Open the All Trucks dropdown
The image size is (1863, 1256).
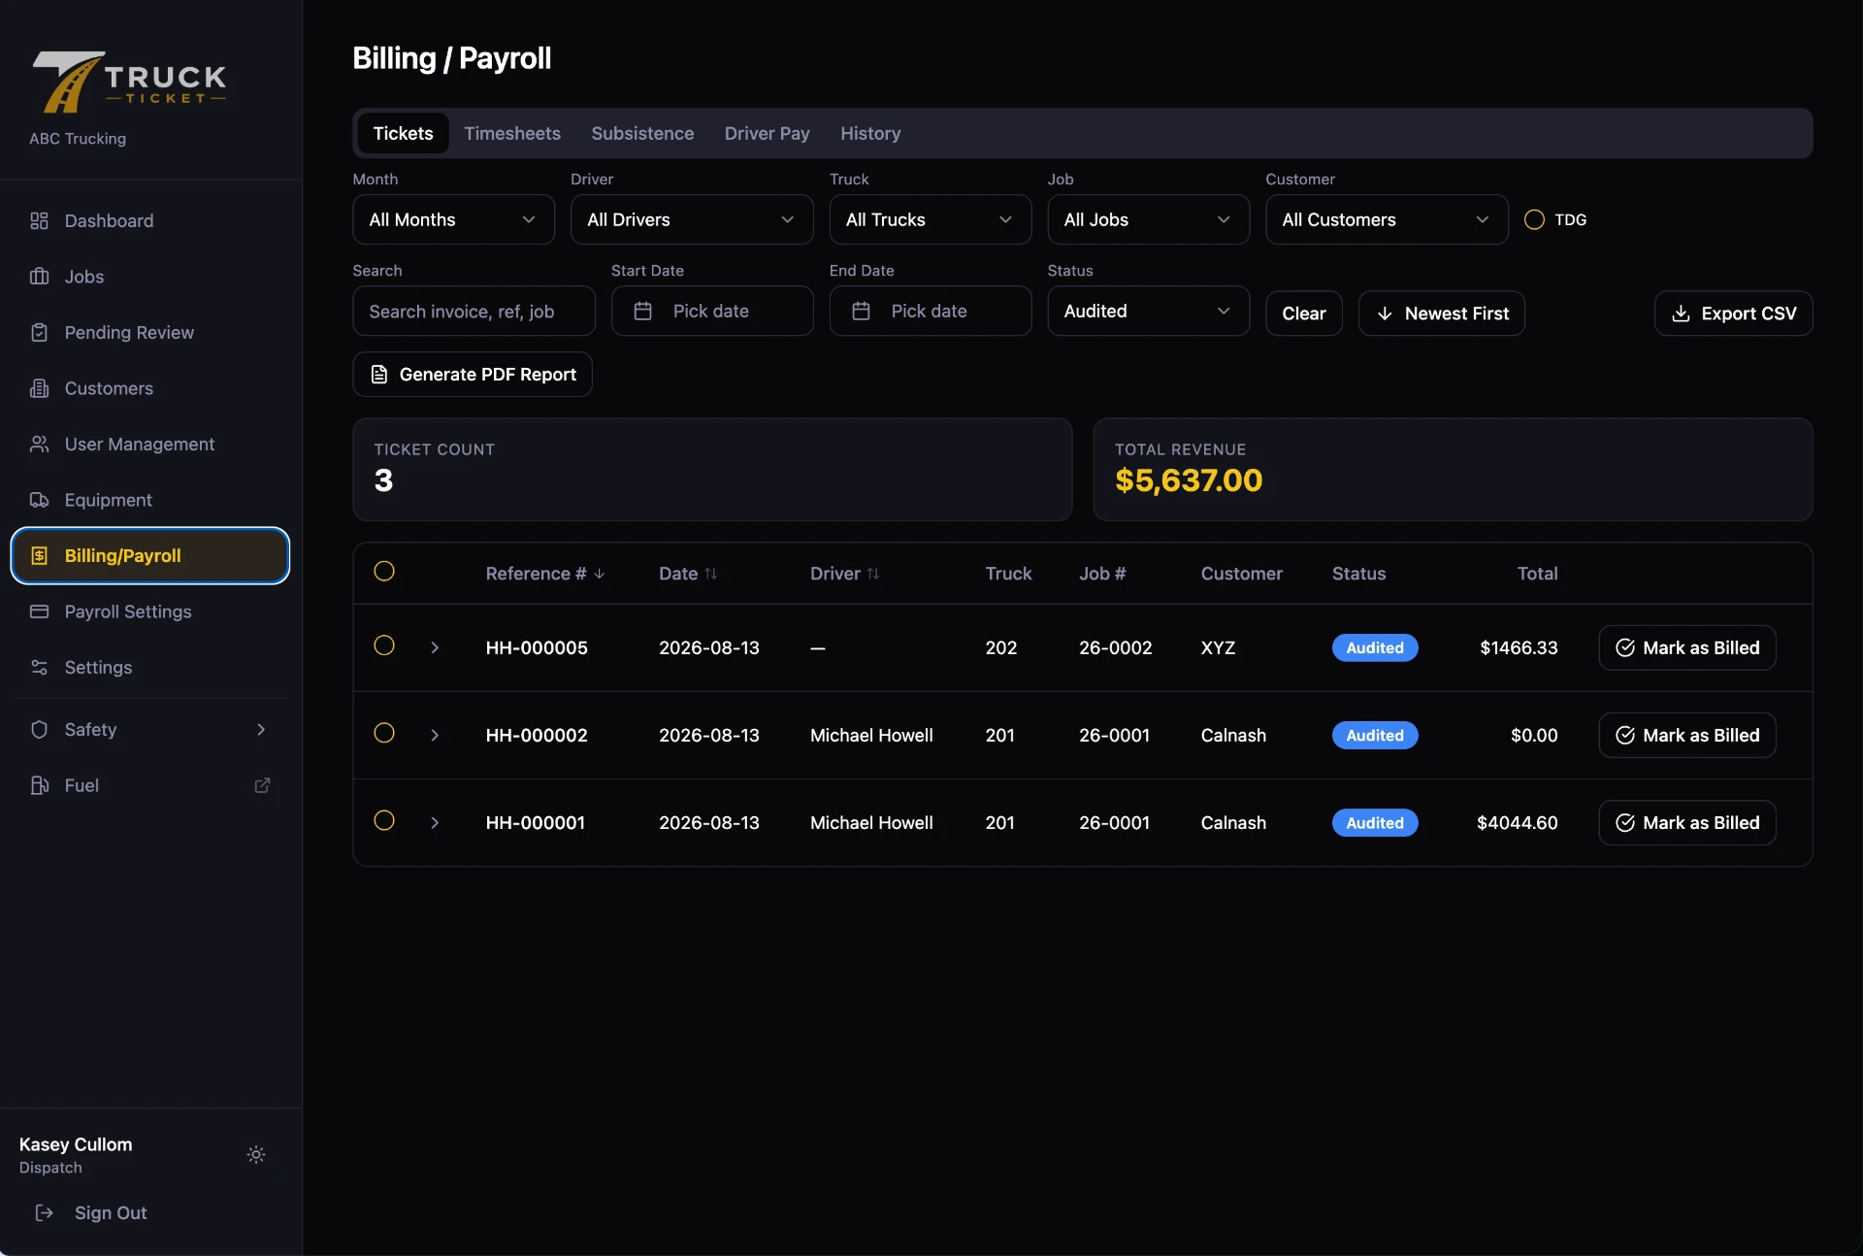pyautogui.click(x=930, y=219)
